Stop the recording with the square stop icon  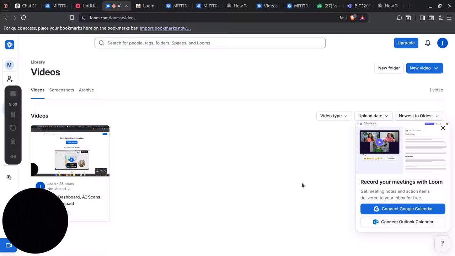tap(13, 94)
